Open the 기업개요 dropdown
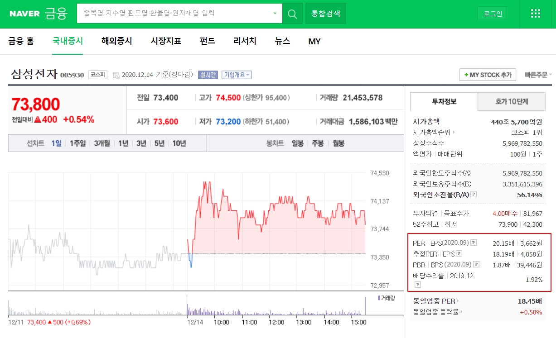This screenshot has height=338, width=556. tap(237, 75)
